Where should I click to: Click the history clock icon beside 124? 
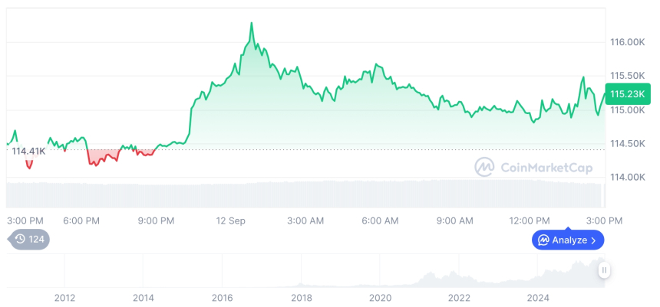tap(20, 239)
